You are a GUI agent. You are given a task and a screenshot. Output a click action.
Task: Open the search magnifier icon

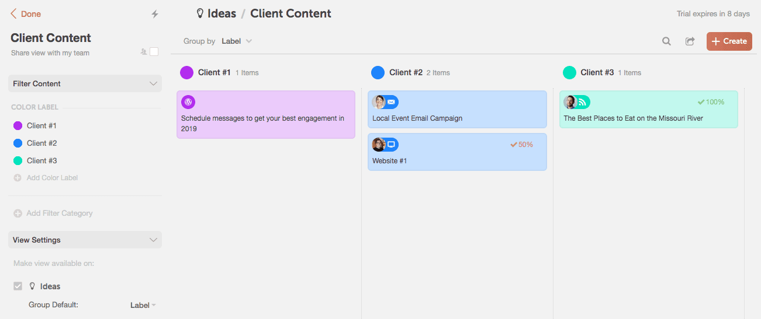pyautogui.click(x=666, y=41)
